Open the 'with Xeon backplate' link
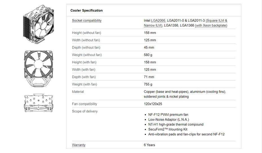The height and width of the screenshot is (153, 262). (x=211, y=25)
